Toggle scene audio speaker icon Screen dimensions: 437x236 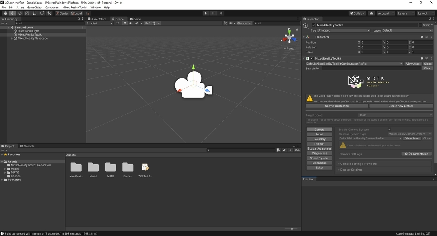[131, 23]
